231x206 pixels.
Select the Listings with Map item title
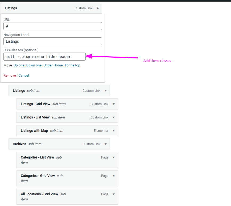pyautogui.click(x=34, y=131)
